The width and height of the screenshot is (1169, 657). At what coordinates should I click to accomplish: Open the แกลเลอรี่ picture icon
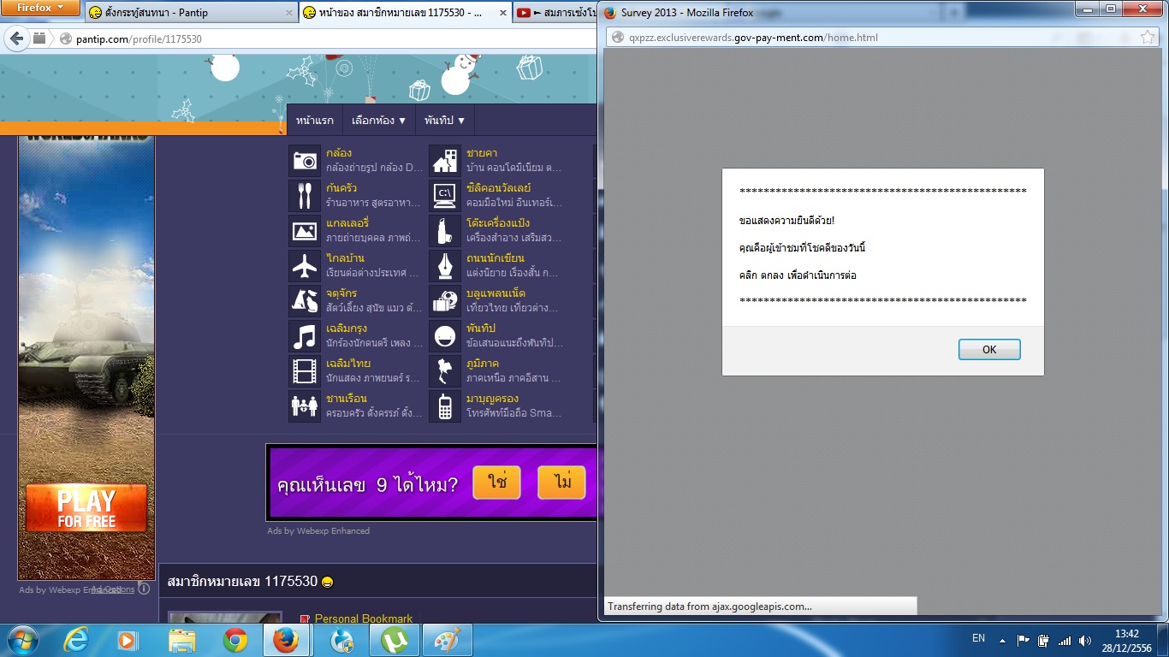point(305,231)
